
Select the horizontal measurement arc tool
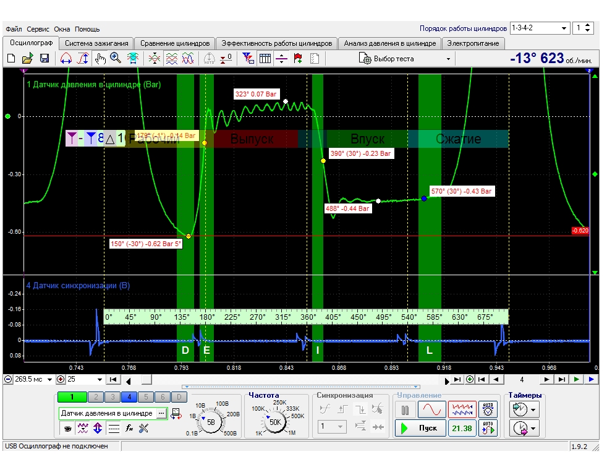pyautogui.click(x=66, y=59)
